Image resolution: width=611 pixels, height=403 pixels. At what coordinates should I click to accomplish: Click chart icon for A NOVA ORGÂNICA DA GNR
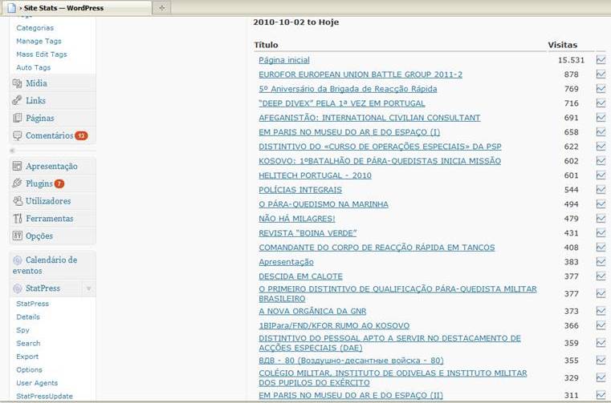pos(601,311)
